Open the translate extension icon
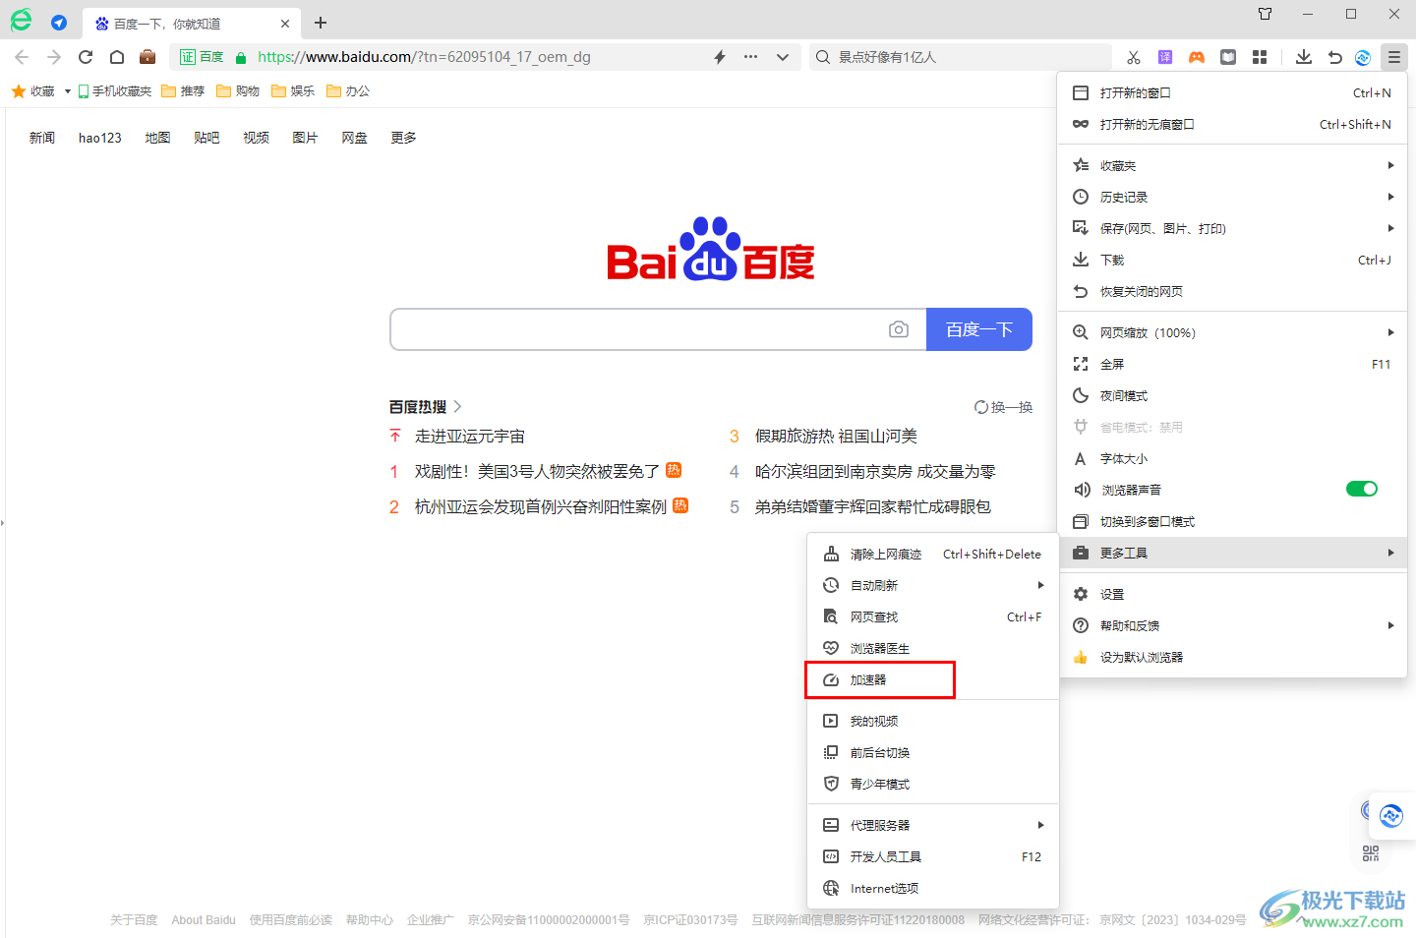Screen dimensions: 1416x938 tap(1165, 57)
